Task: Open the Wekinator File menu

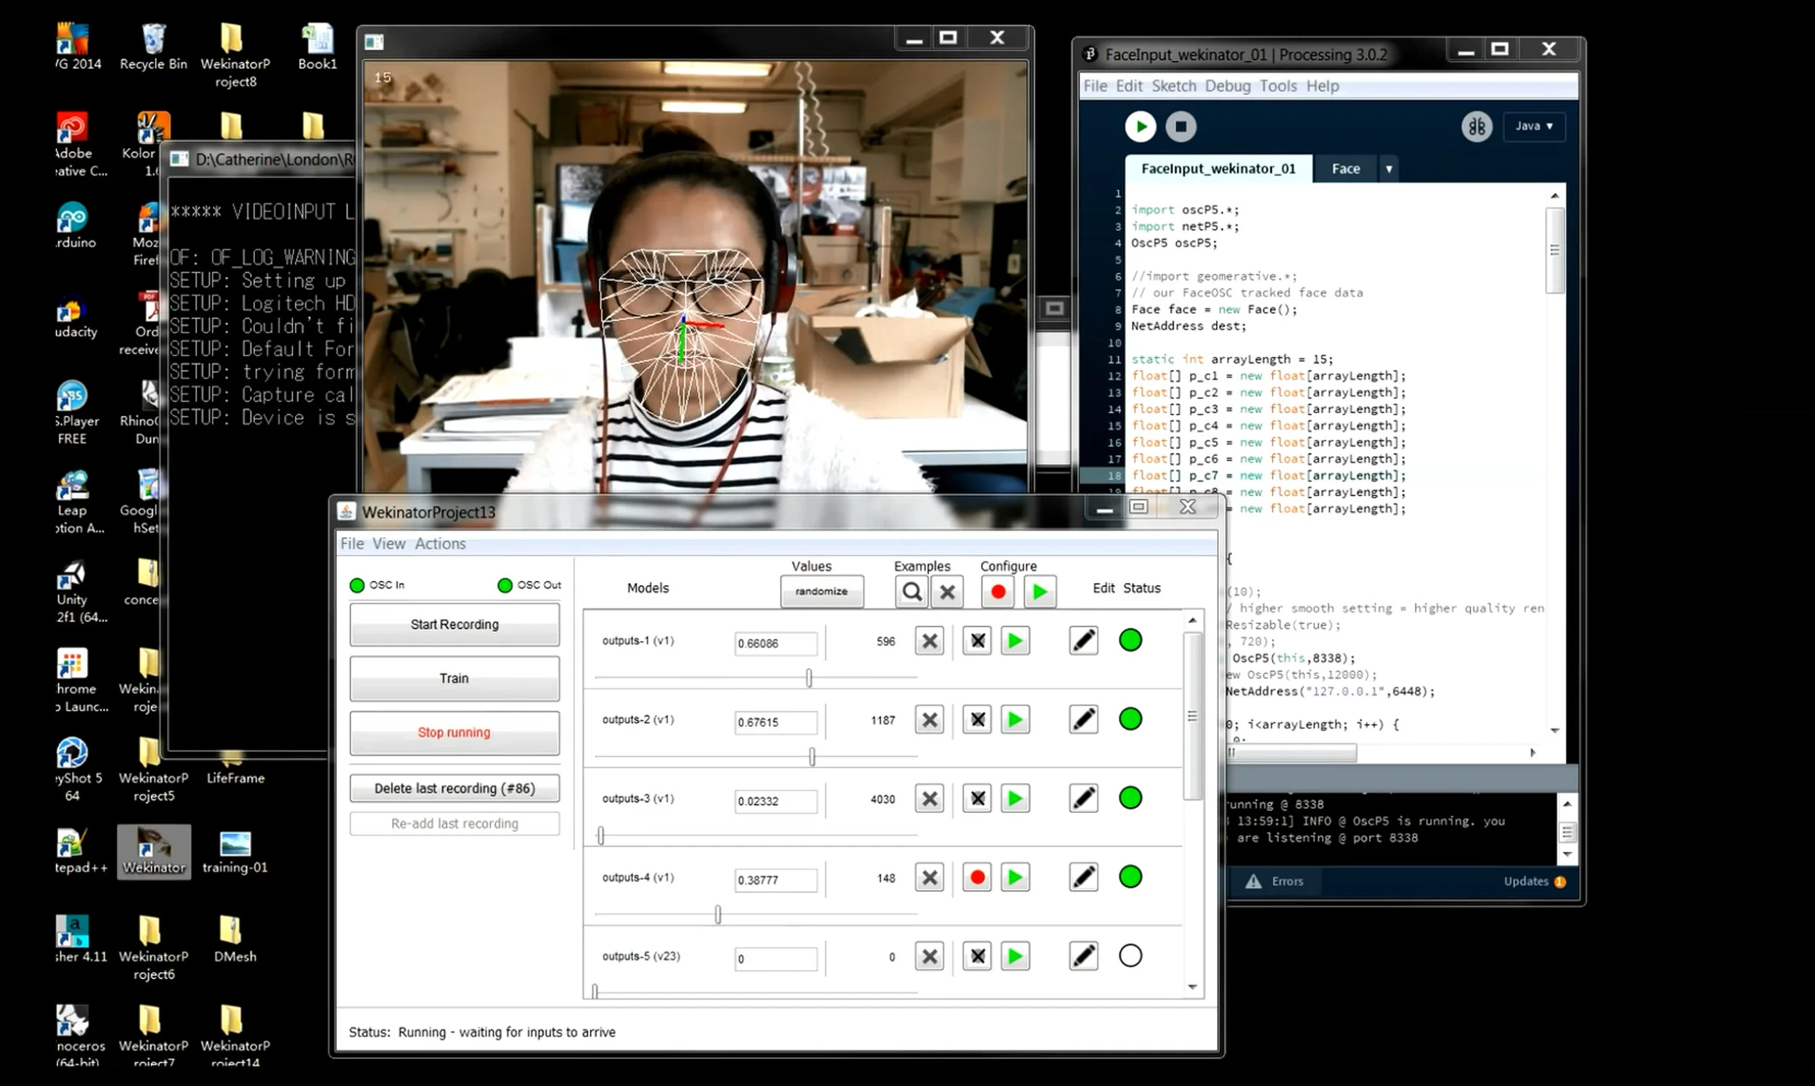Action: pyautogui.click(x=352, y=544)
